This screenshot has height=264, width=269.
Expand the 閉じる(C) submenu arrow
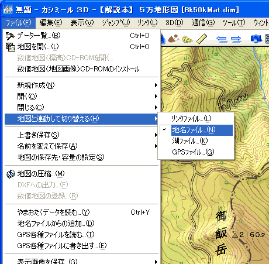pos(156,108)
